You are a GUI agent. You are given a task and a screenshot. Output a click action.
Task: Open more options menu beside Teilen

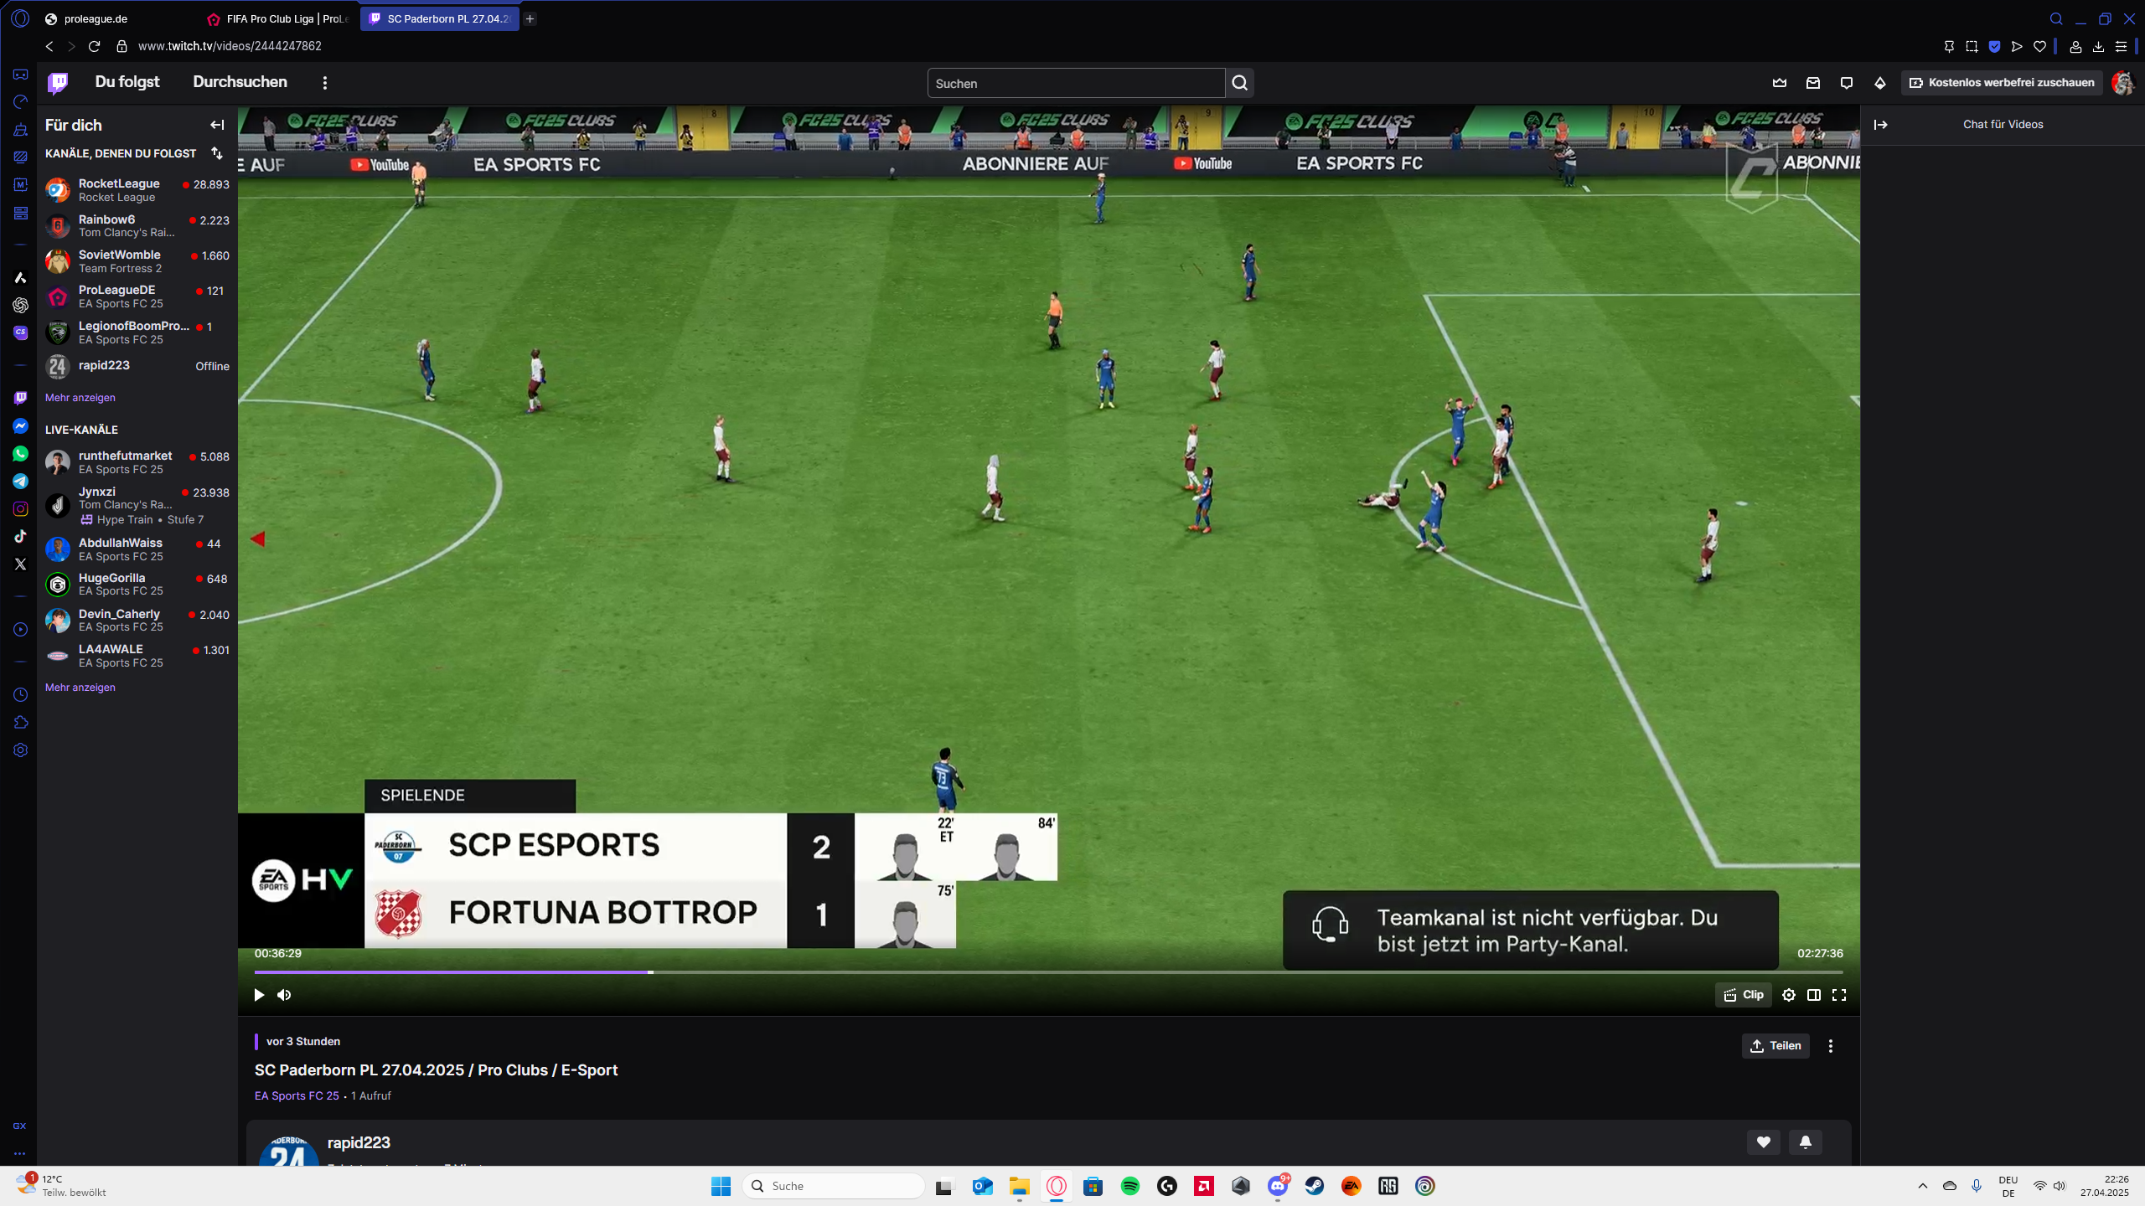coord(1831,1045)
